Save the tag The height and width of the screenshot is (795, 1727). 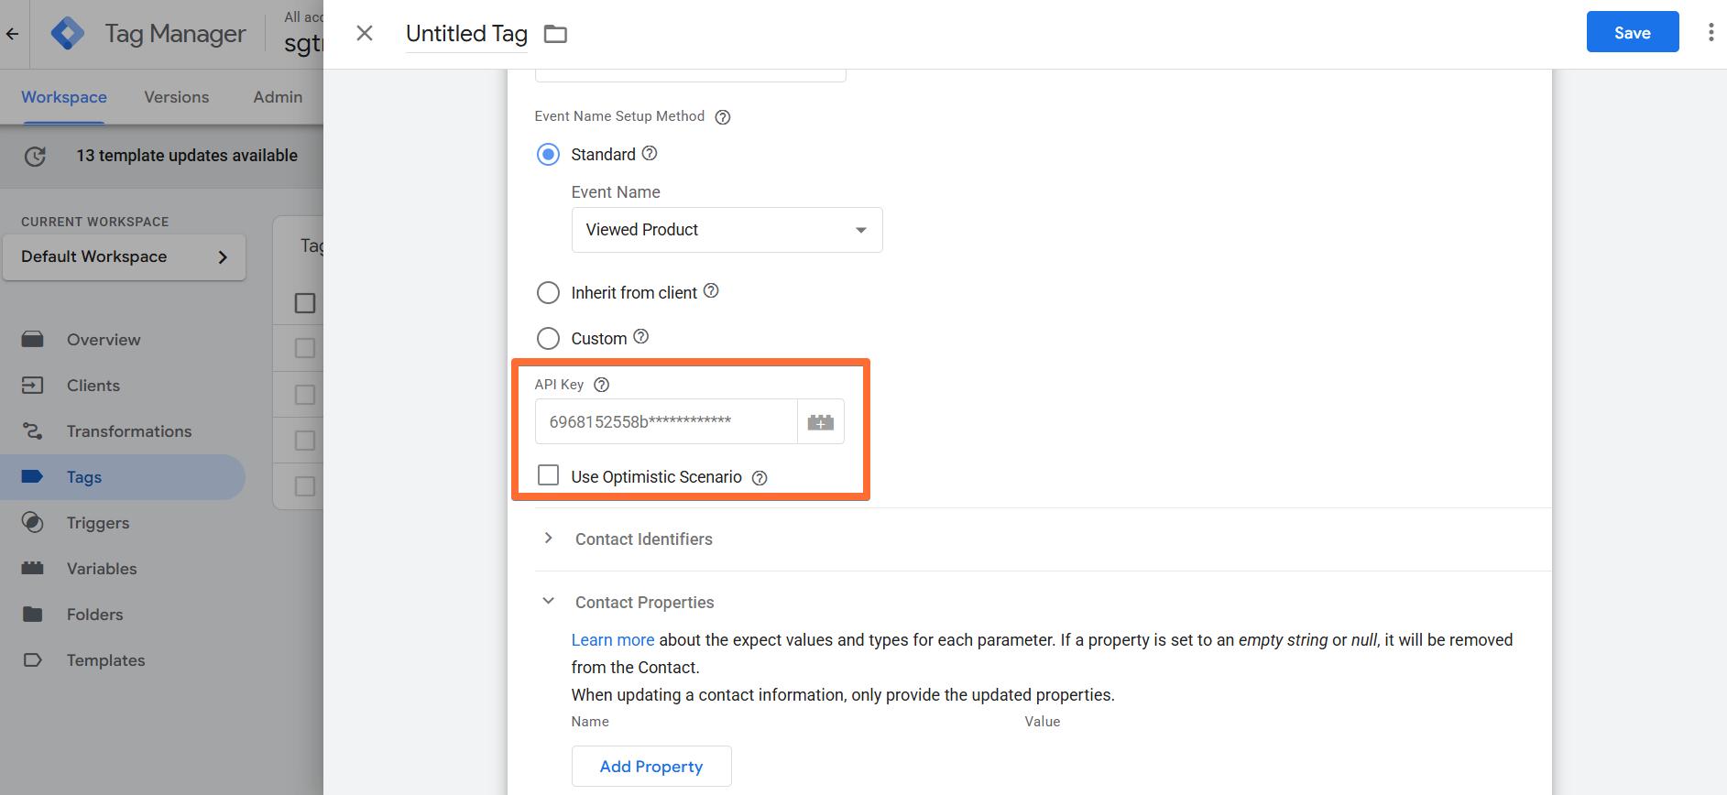(x=1633, y=32)
